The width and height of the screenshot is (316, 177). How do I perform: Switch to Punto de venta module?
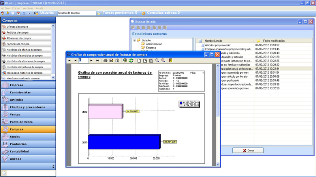tap(28, 122)
